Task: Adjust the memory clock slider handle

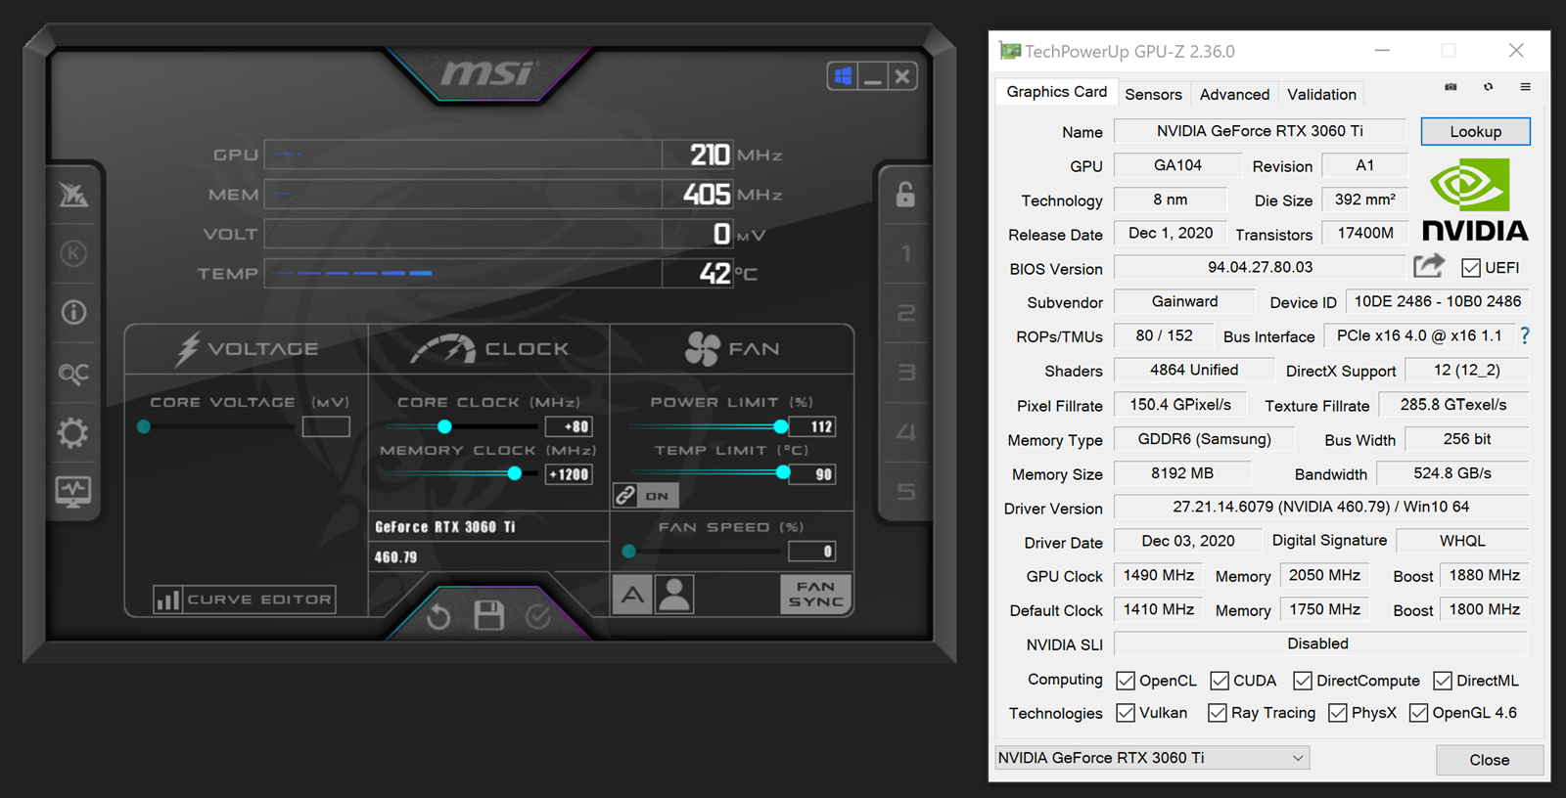Action: (515, 473)
